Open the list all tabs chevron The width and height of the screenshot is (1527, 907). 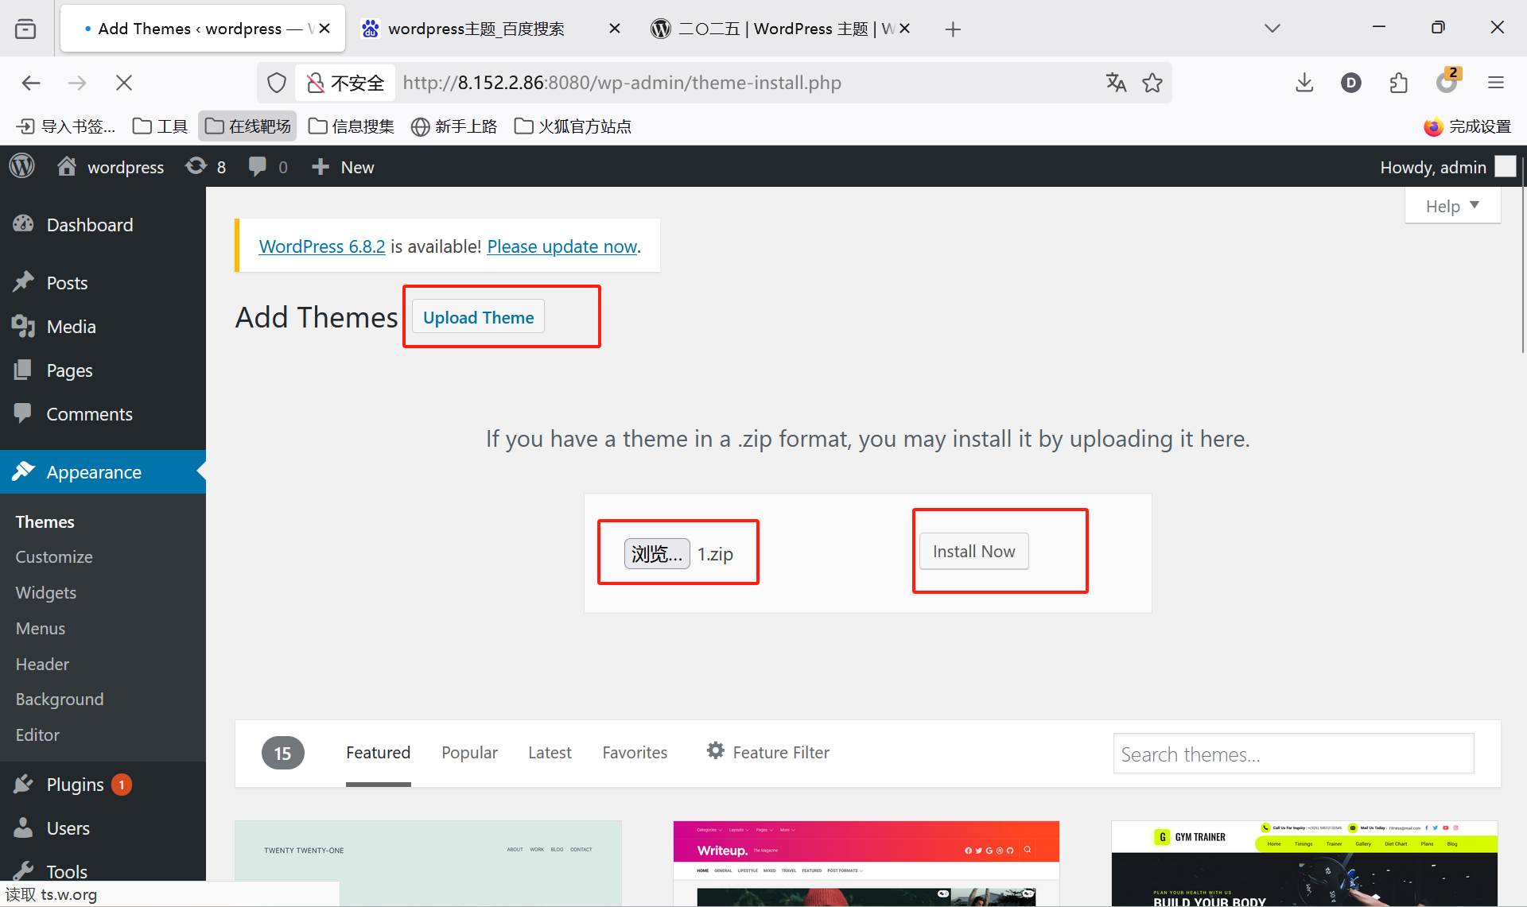1272,29
